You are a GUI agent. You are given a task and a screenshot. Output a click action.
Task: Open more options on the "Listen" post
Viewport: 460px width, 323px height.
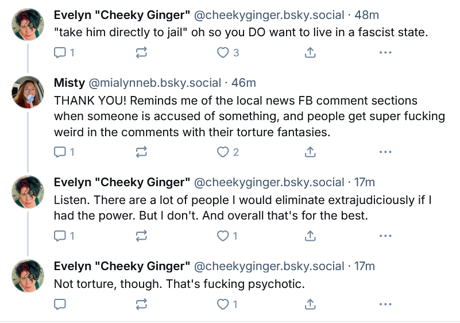pyautogui.click(x=385, y=236)
